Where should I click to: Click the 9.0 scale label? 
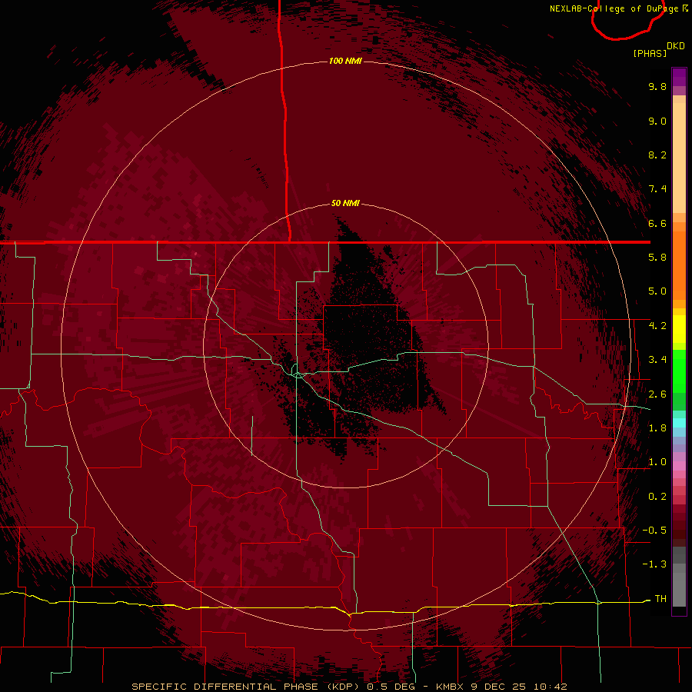pyautogui.click(x=657, y=121)
